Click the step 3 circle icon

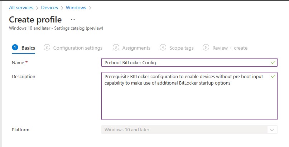click(x=116, y=47)
